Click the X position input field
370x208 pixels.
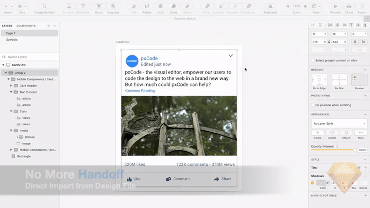coord(319,34)
